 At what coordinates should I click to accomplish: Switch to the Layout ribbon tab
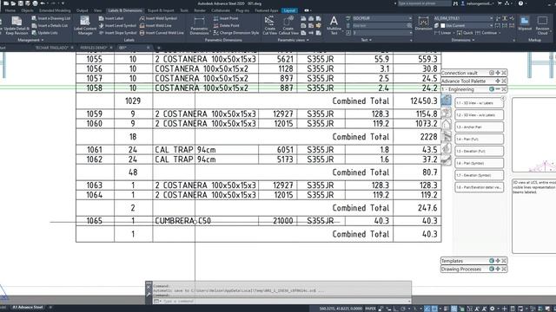click(x=289, y=10)
